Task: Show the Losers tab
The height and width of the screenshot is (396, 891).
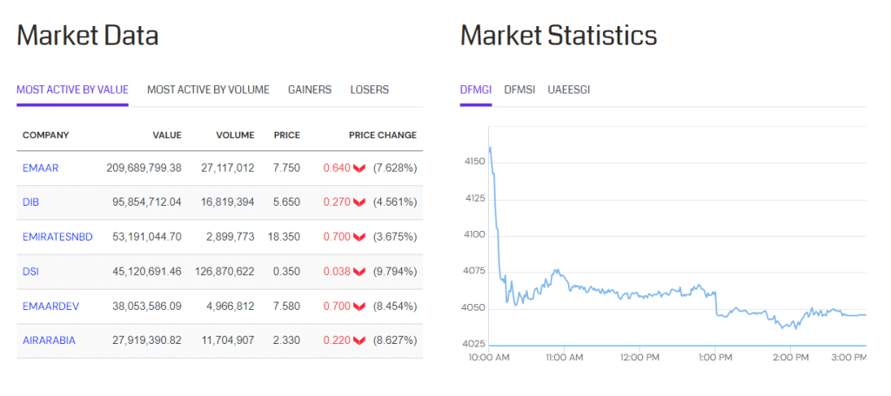Action: pyautogui.click(x=370, y=89)
